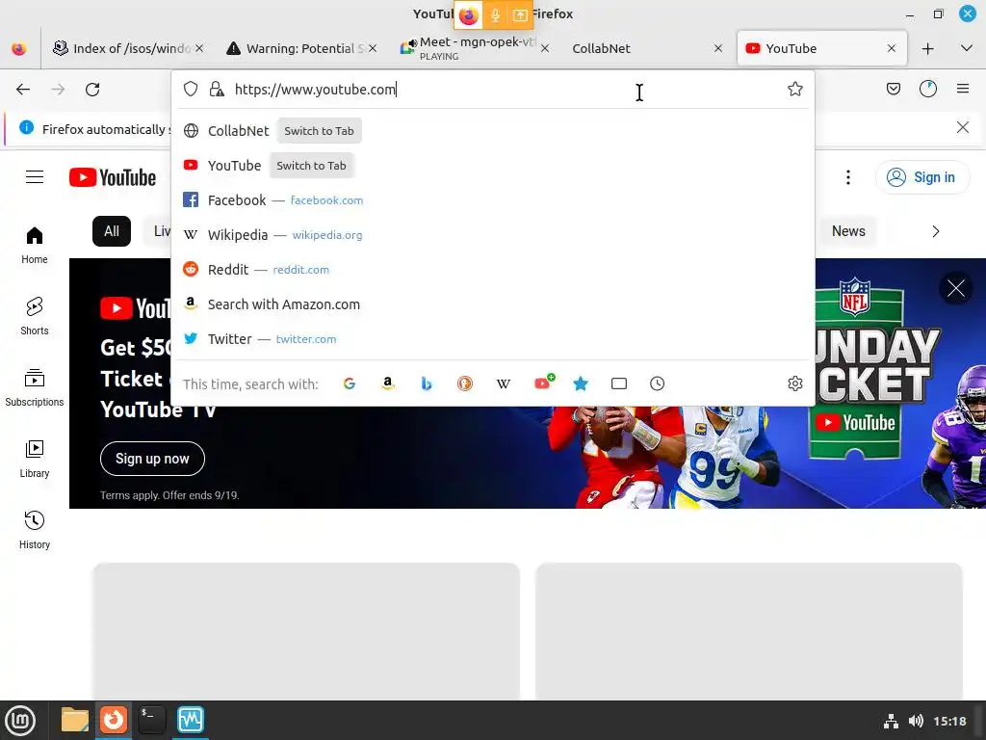
Task: Select Reddit suggestion
Action: tap(492, 270)
